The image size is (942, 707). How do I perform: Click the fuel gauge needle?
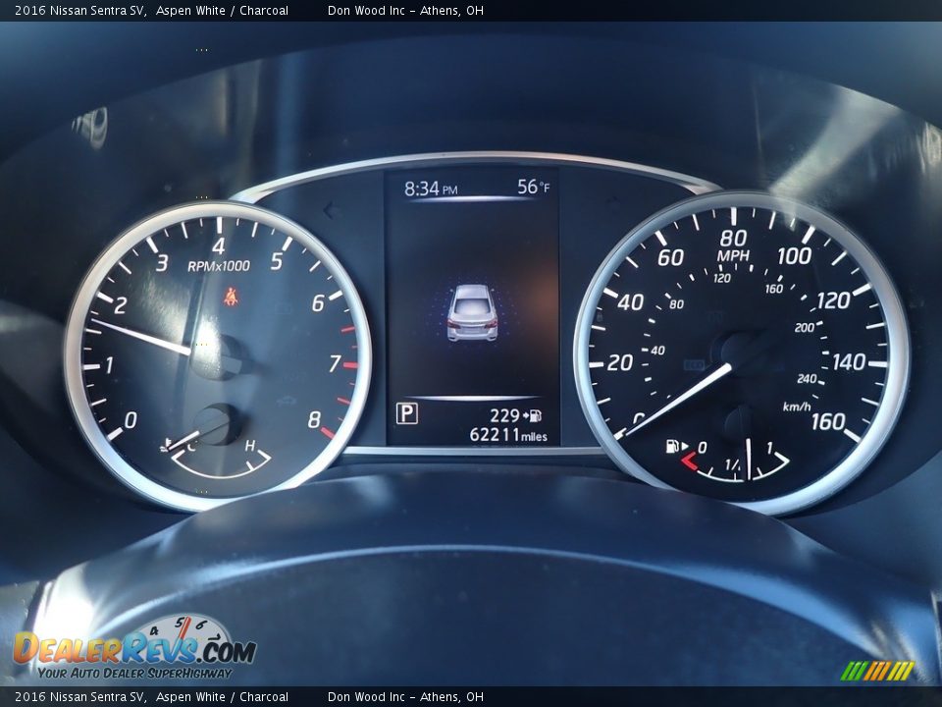(x=749, y=459)
